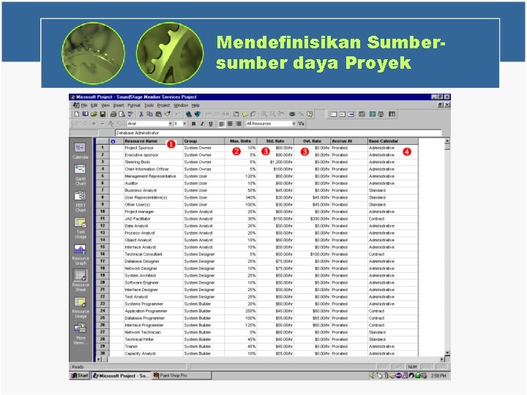527x395 pixels.
Task: Open the Edit menu
Action: click(94, 105)
